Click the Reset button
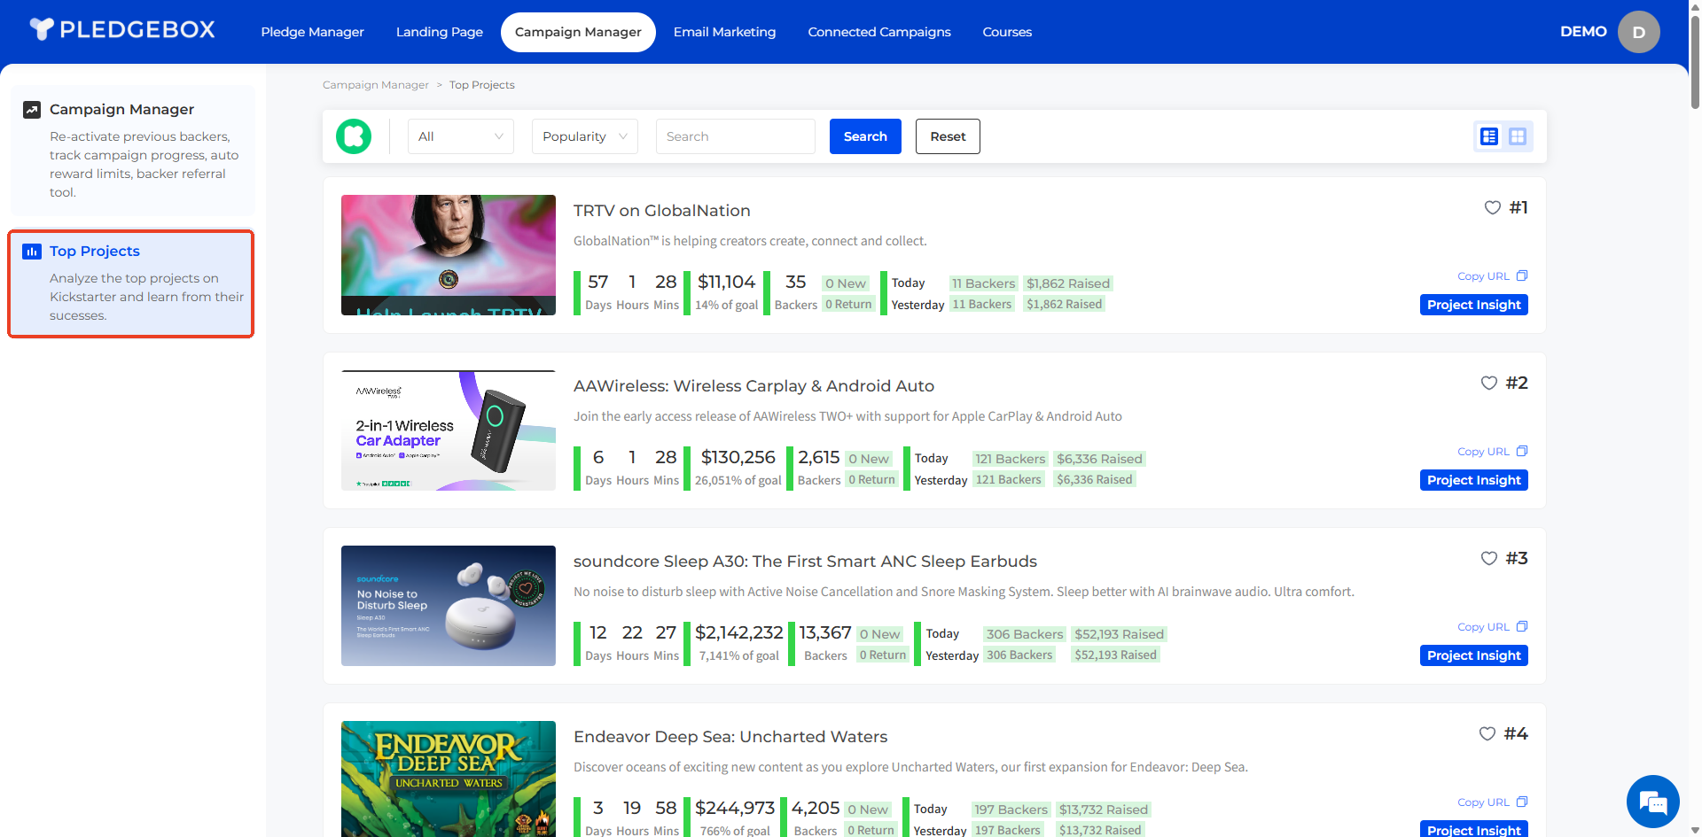This screenshot has height=837, width=1702. pos(948,136)
